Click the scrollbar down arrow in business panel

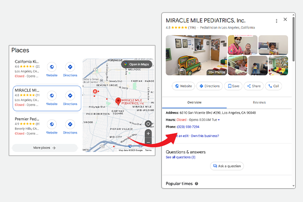(x=293, y=186)
